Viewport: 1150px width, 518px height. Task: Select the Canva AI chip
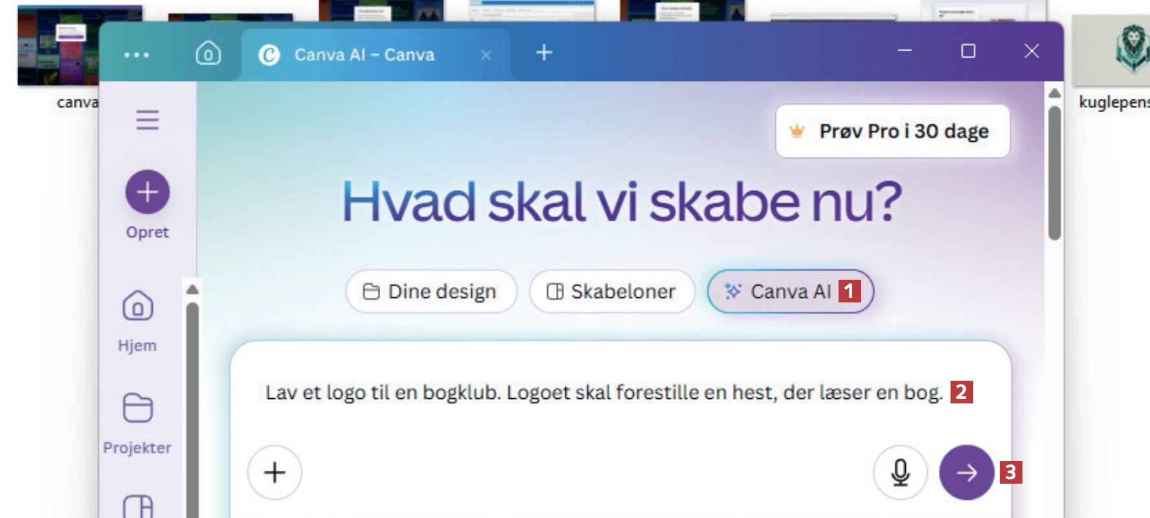pyautogui.click(x=779, y=292)
